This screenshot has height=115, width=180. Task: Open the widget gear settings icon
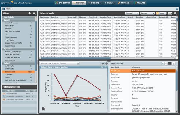107,64
